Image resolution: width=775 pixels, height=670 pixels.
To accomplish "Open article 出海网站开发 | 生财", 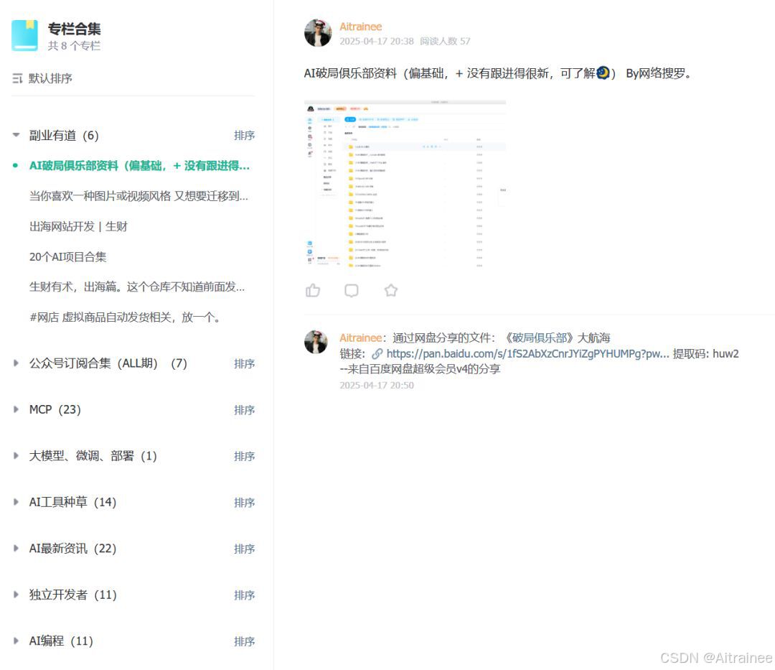I will pos(79,226).
